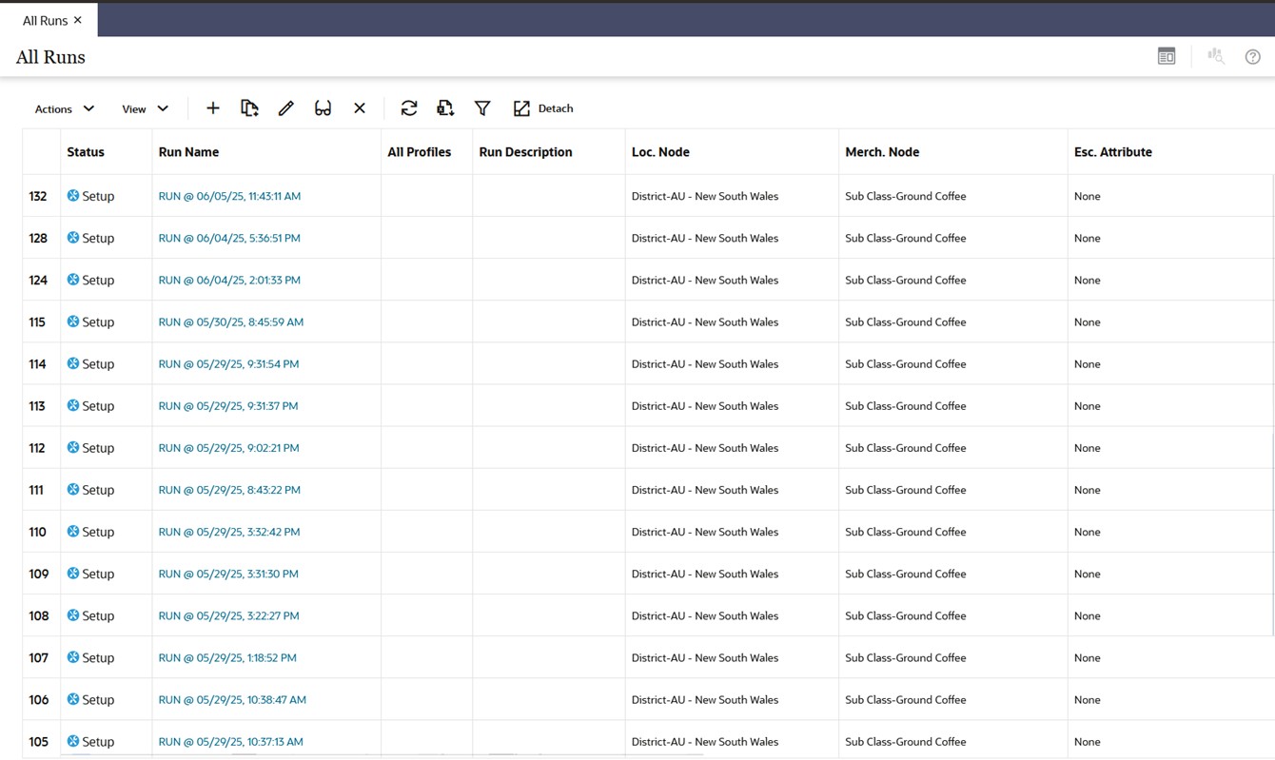Open run RUN @ 06/05/25, 11:43:11 AM
The image size is (1275, 760).
229,196
